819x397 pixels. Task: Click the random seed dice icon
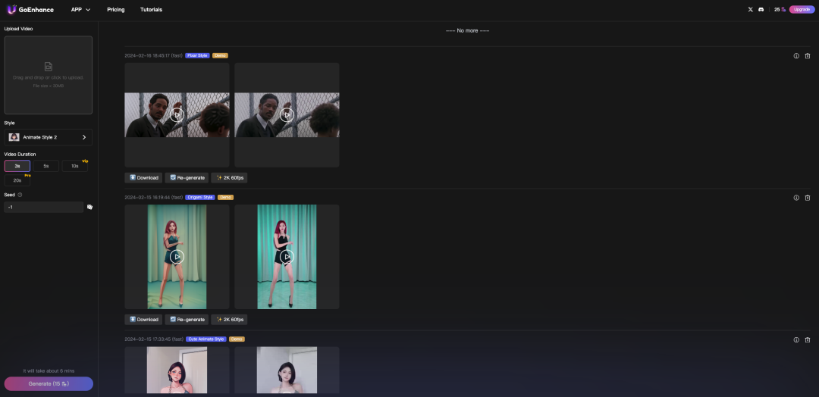tap(89, 207)
